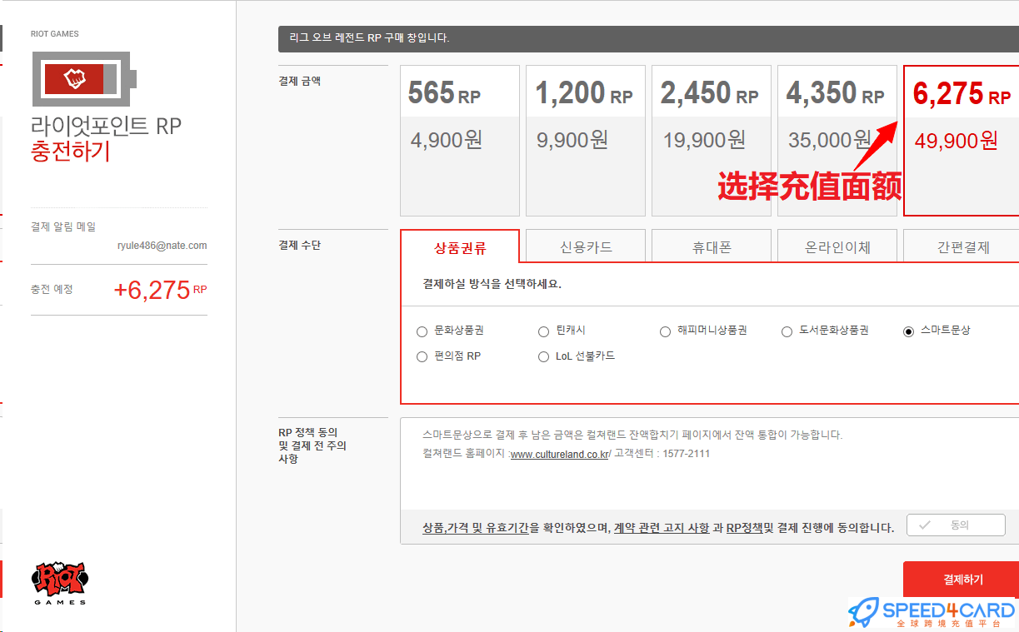Screen dimensions: 1019x632
Task: Switch to the 온라인이체 tab
Action: click(x=837, y=246)
